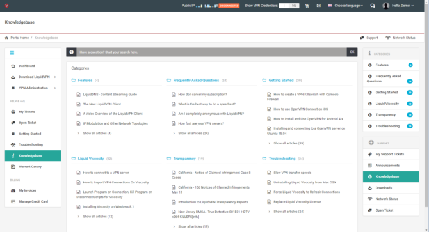
Task: Click the Getting Started folder icon
Action: click(x=264, y=81)
